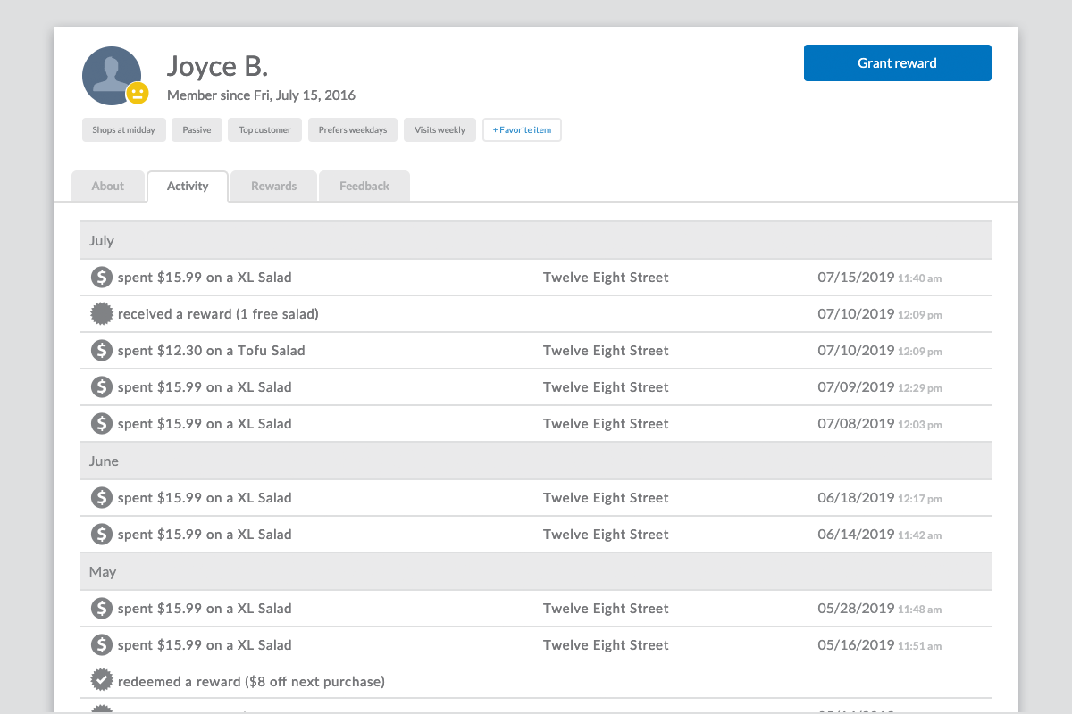Click dollar icon for 07/15/2019 XL Salad purchase
This screenshot has height=714, width=1072.
click(102, 278)
